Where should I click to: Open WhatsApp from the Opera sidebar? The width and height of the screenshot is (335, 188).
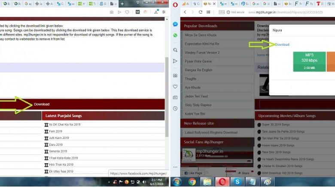click(175, 35)
